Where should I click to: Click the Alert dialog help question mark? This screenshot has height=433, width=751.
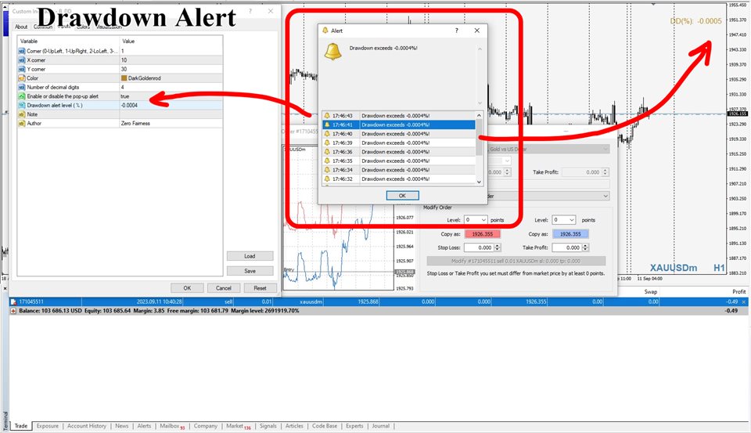pos(456,31)
